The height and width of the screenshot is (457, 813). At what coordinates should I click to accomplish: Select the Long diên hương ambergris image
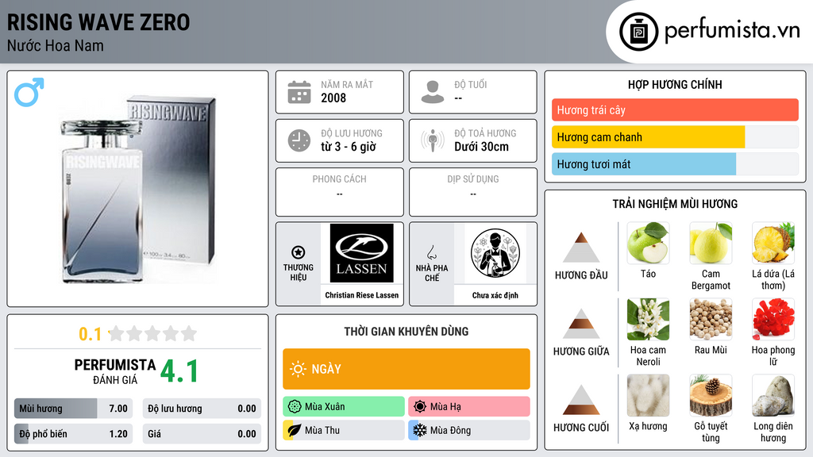[773, 395]
